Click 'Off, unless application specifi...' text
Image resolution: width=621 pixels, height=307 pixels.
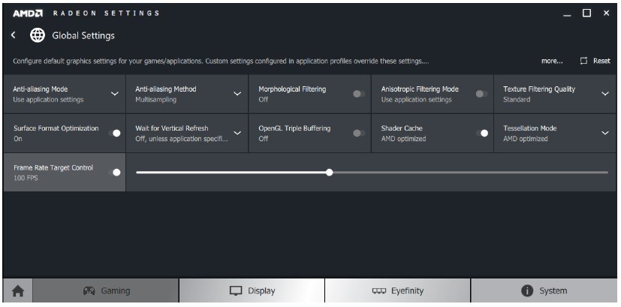pyautogui.click(x=182, y=139)
